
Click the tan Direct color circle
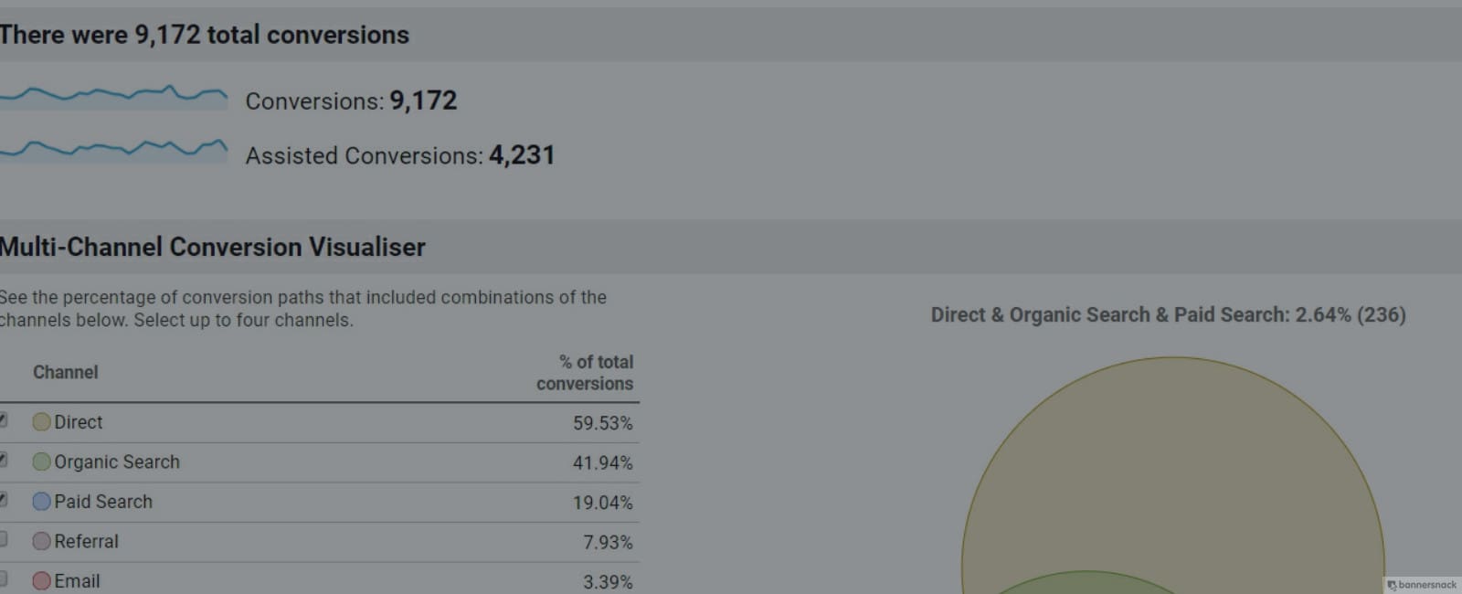[41, 422]
